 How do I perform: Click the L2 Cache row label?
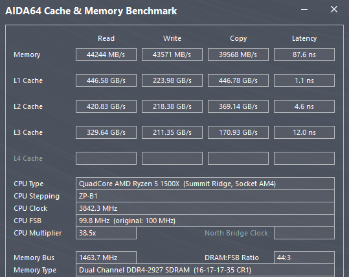28,106
